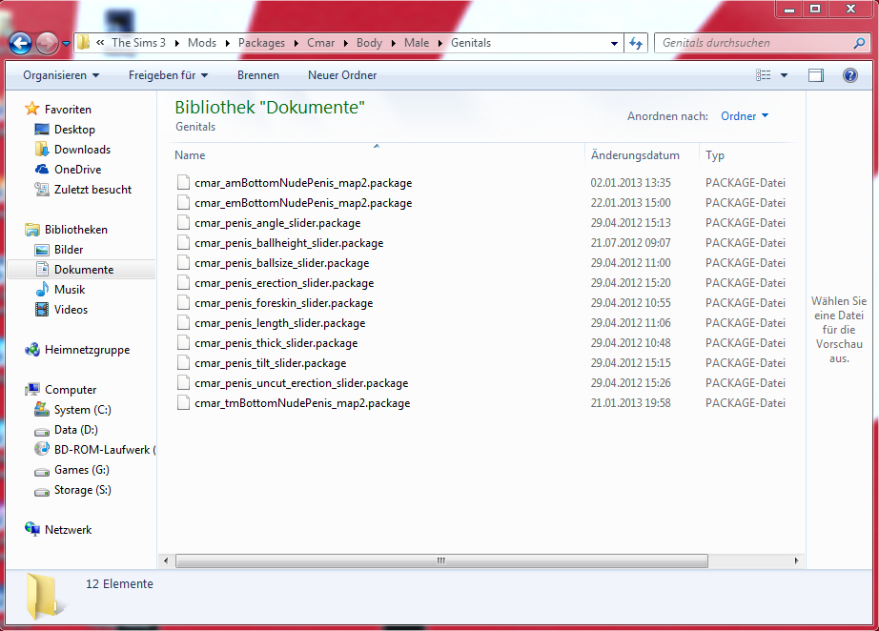Click the scrollbar left arrow
Image resolution: width=879 pixels, height=631 pixels.
tap(166, 560)
